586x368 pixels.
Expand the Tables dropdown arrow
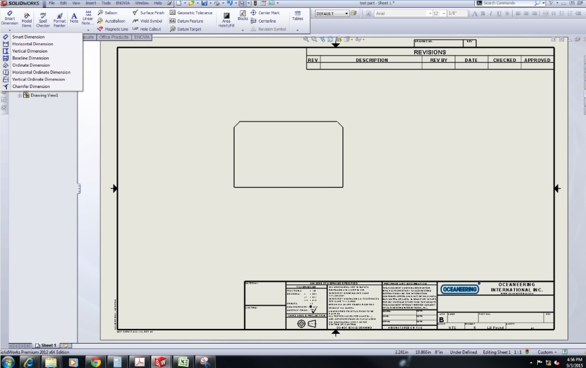coord(297,30)
